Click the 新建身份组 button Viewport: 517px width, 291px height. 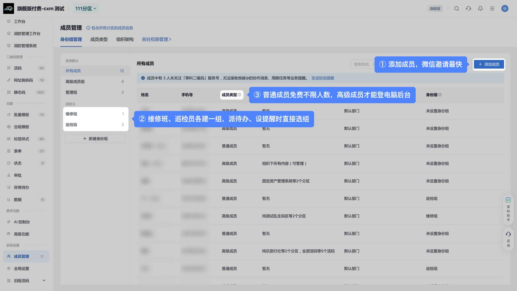95,139
